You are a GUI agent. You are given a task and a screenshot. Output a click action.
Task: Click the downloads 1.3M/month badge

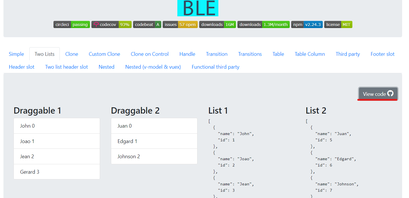click(x=264, y=25)
